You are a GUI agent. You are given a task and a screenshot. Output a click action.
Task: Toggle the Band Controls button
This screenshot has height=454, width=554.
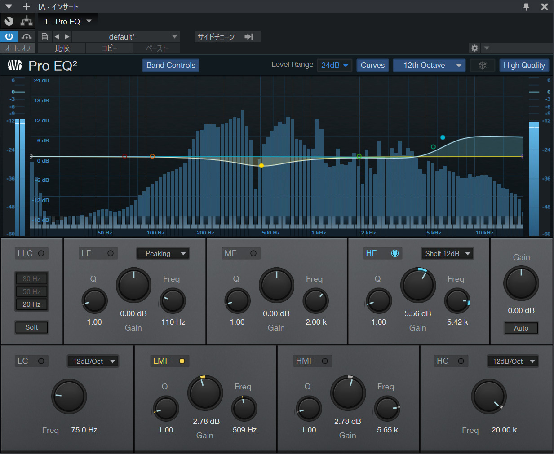click(171, 66)
